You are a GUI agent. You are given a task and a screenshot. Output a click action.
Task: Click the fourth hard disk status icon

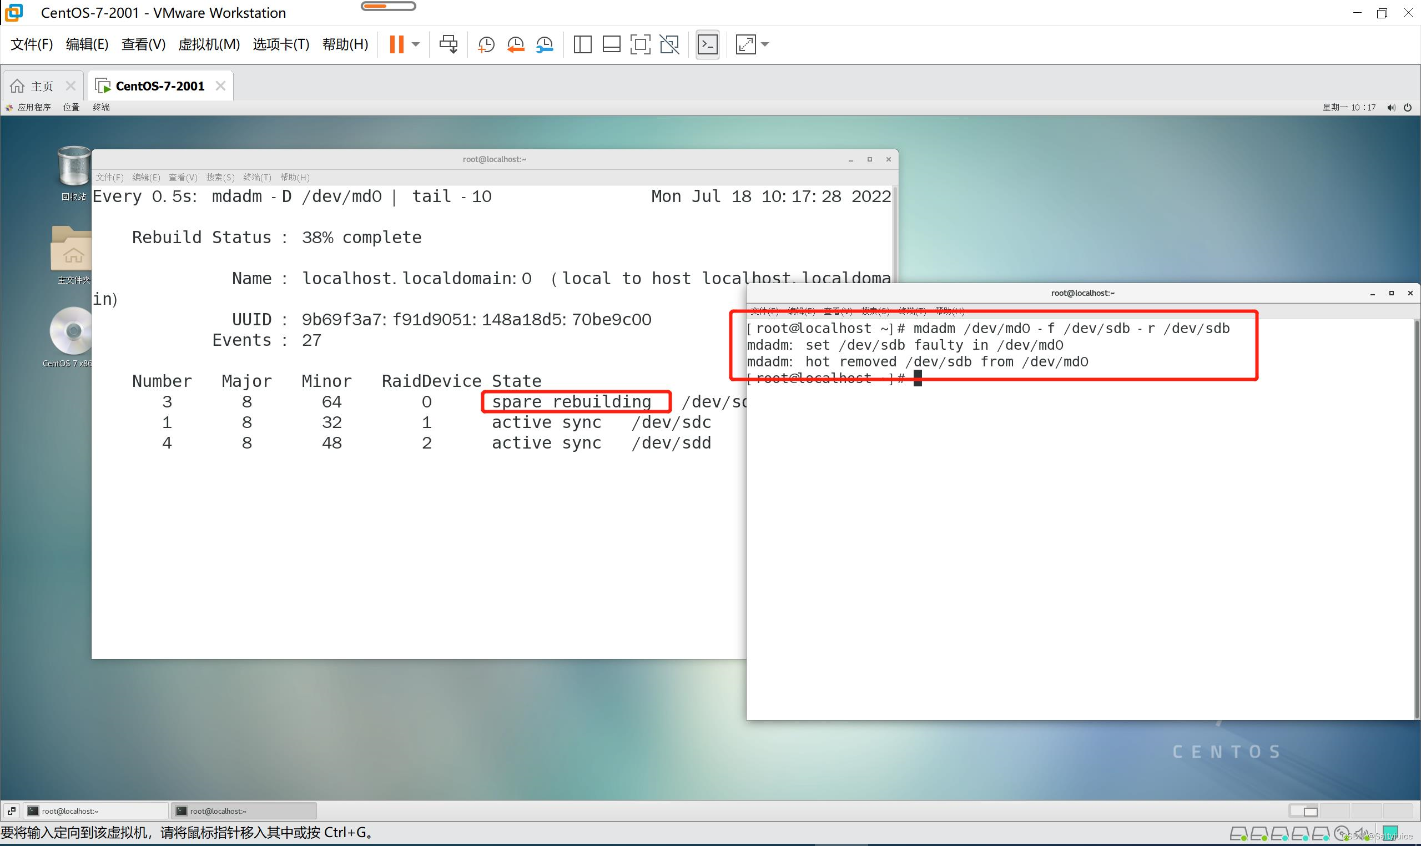click(1300, 834)
